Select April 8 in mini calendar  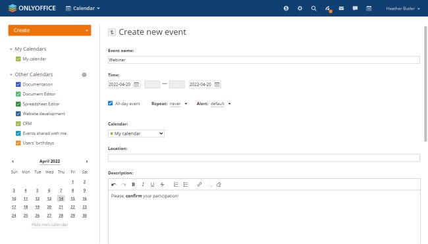[72, 191]
